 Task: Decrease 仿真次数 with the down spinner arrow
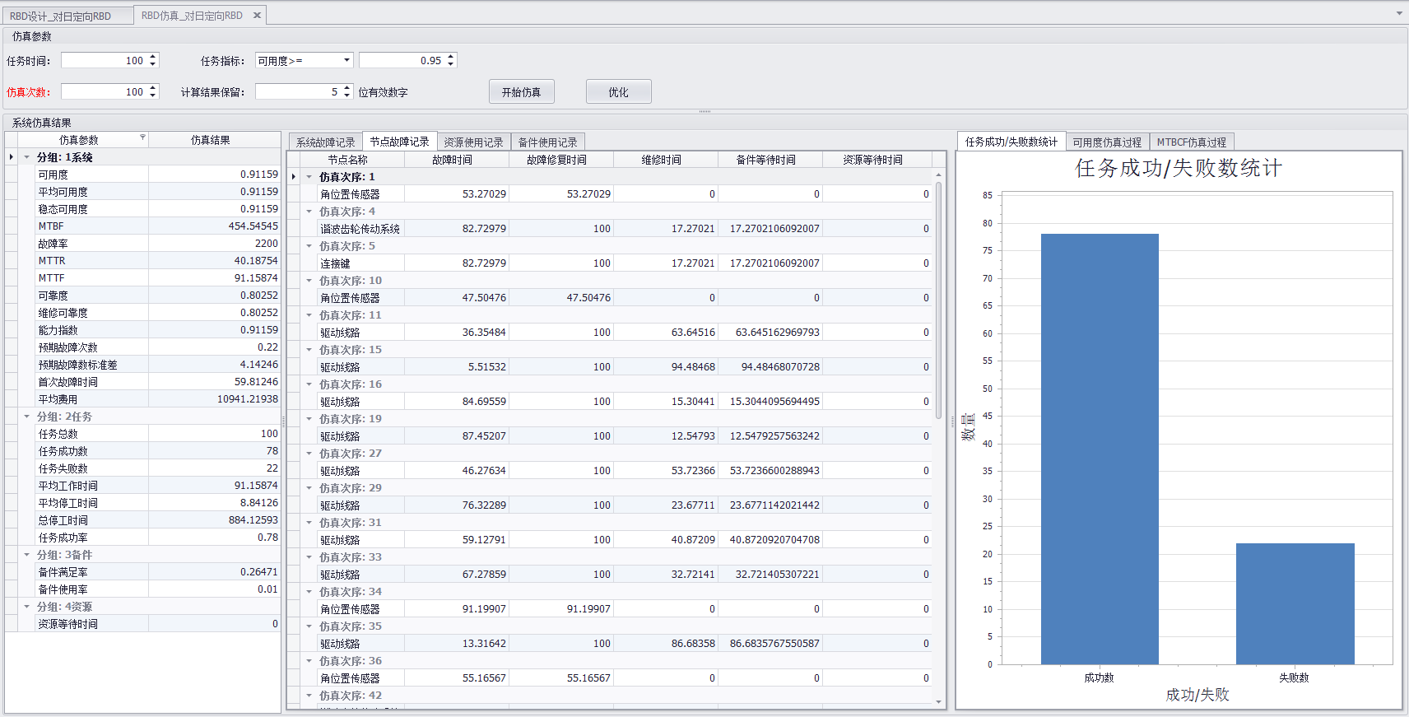[153, 95]
